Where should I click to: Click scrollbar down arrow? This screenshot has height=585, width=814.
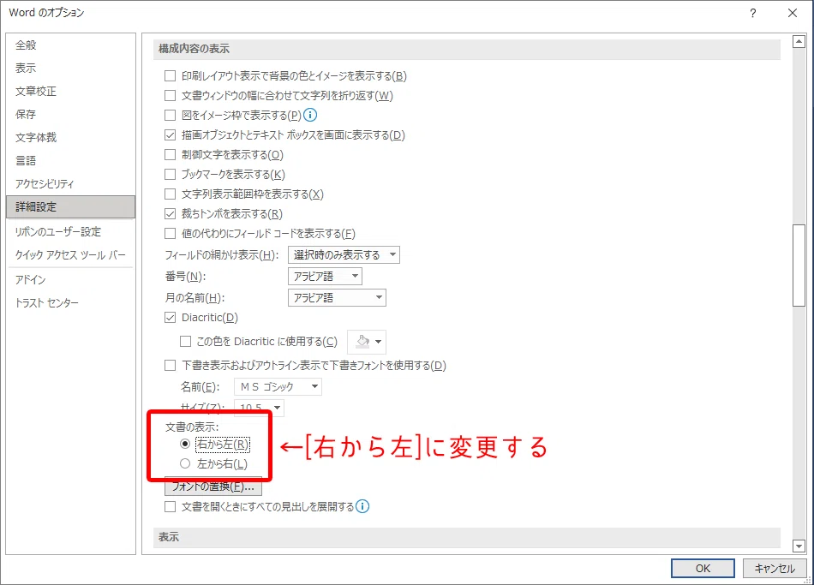(x=799, y=546)
